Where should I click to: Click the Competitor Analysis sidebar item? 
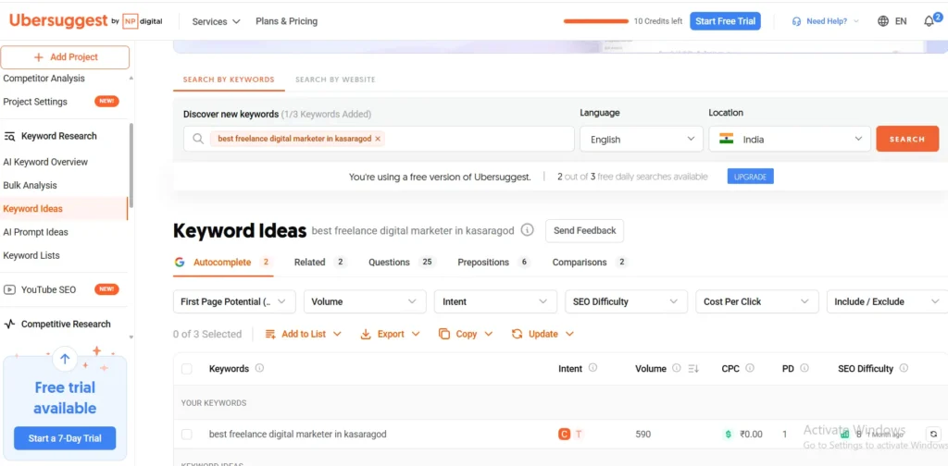point(44,79)
